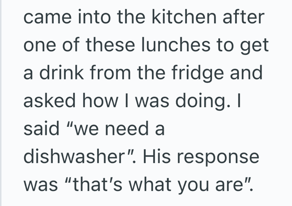Click the word "how" in the text
This screenshot has width=292, height=206.
[x=100, y=100]
